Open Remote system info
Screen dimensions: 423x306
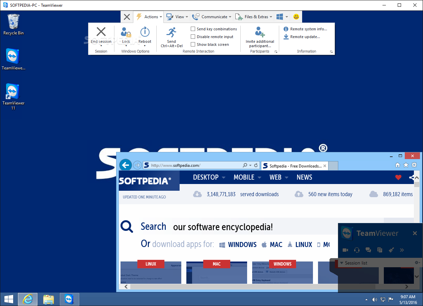point(305,29)
